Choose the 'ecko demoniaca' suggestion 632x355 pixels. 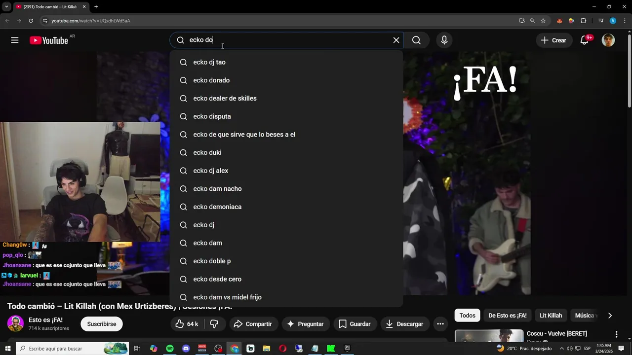(286, 207)
